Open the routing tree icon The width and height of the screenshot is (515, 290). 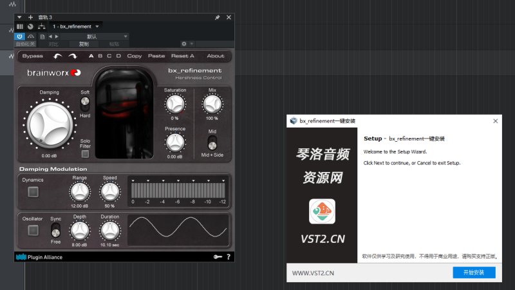point(41,26)
